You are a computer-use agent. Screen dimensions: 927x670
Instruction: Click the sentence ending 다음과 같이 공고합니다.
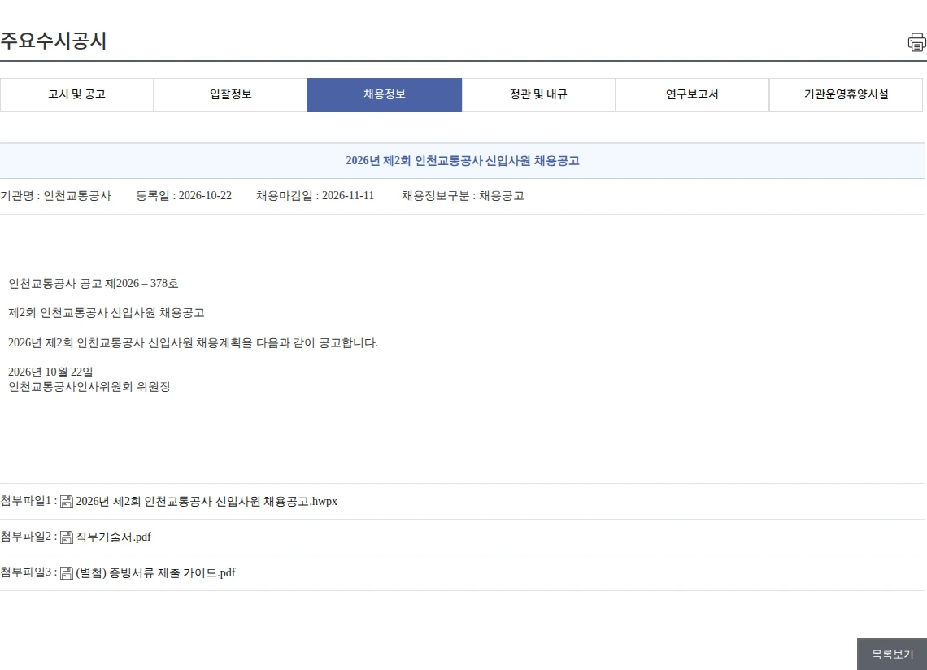pos(193,343)
